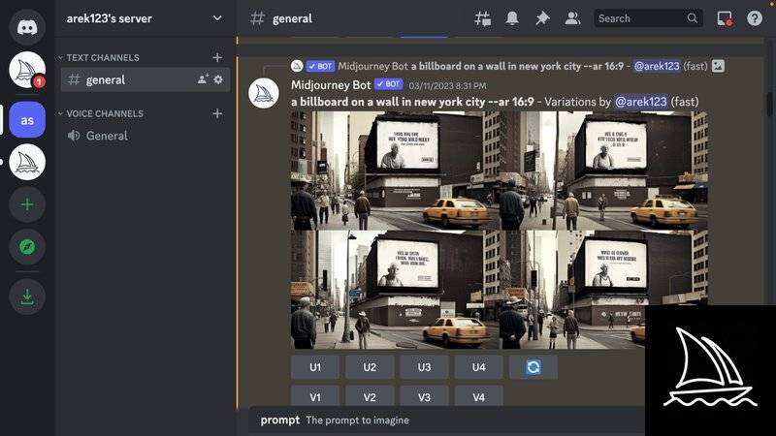Click message timestamp 03/11/2023 8:31 PM
Screen dimensions: 776x436
[447, 85]
